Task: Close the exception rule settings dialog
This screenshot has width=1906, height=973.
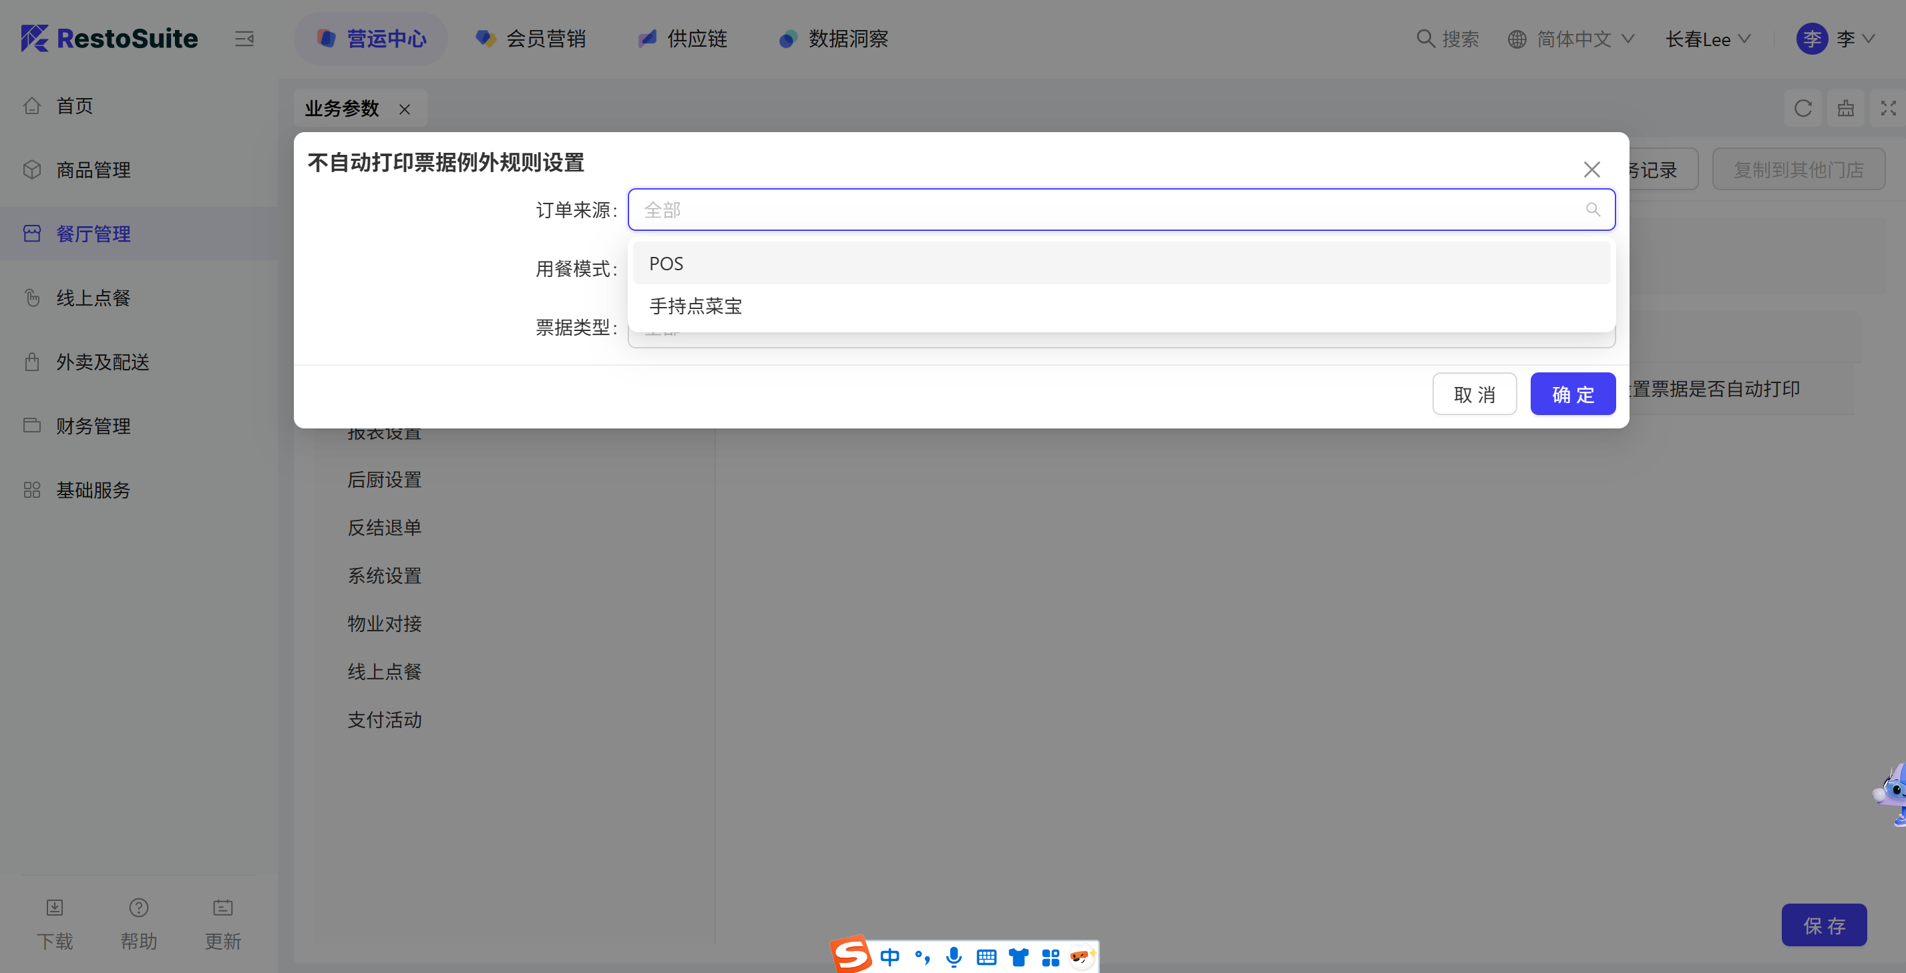Action: coord(1591,170)
